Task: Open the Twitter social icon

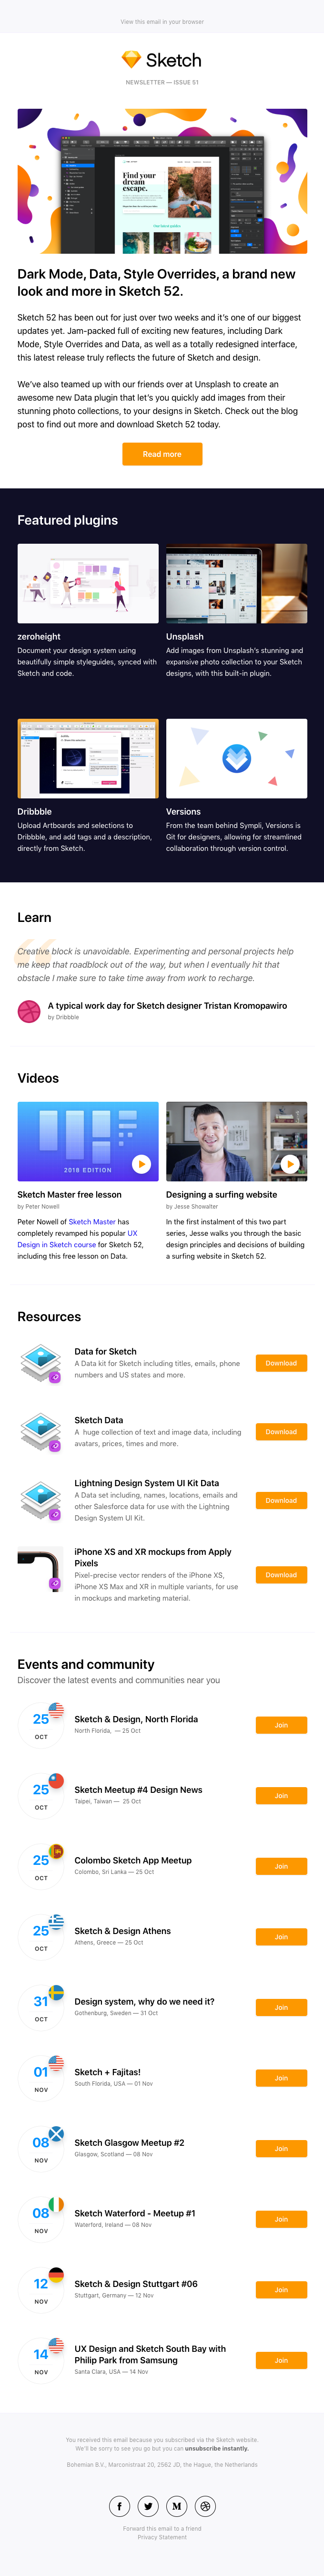Action: pos(148,2505)
